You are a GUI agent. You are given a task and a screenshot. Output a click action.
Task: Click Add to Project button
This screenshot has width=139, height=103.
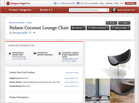121,28
